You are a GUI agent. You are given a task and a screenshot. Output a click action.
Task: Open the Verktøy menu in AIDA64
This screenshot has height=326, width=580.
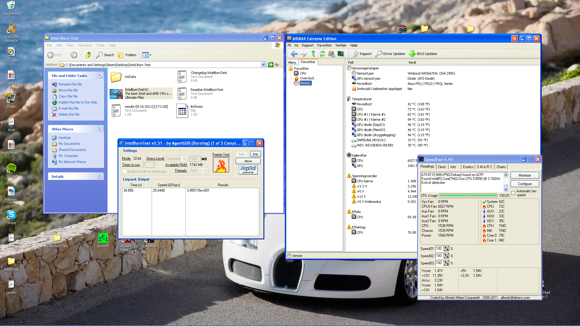[341, 45]
